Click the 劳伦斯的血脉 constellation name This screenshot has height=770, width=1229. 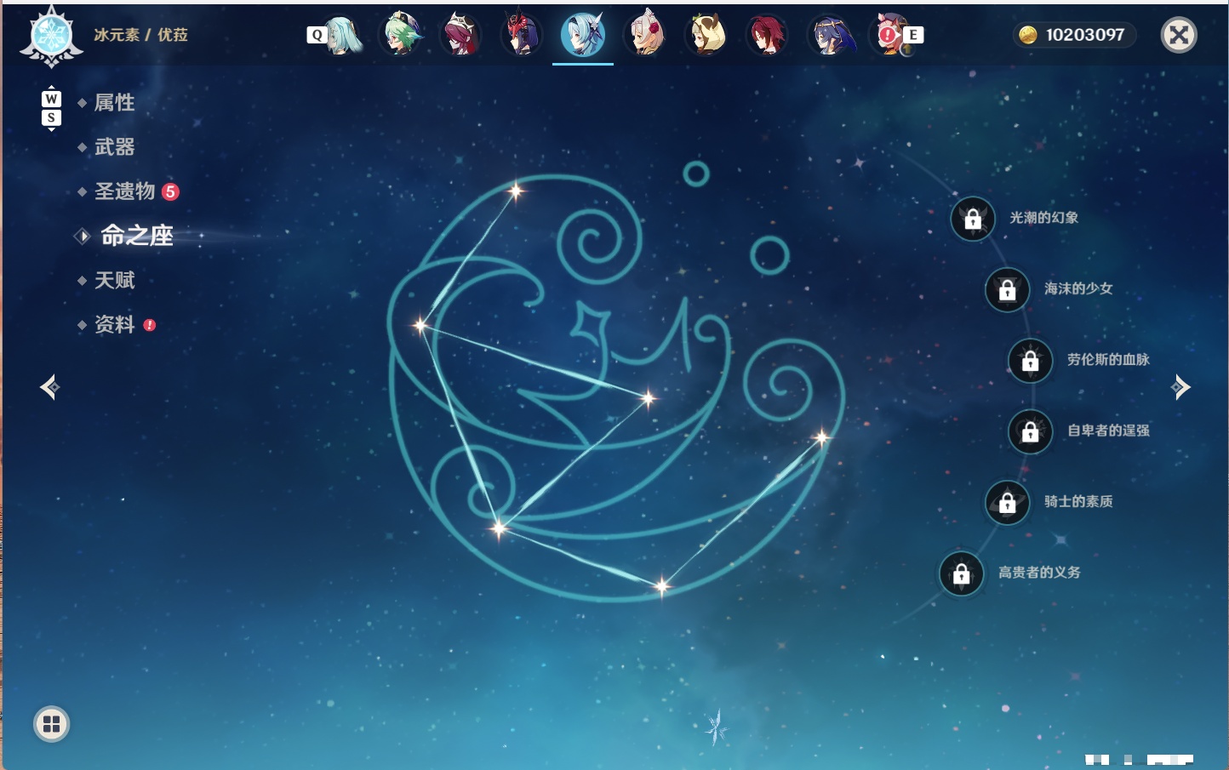pos(1108,359)
